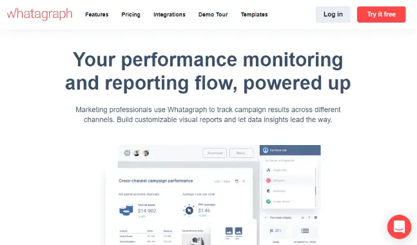Go to the Pricing page
Screen dimensions: 417x245
(x=131, y=14)
